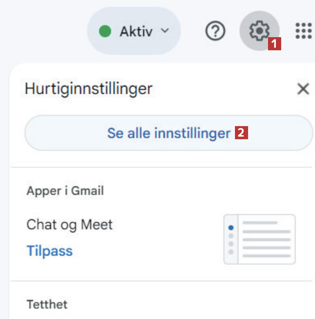Open Se alle innstillinger
The height and width of the screenshot is (319, 315).
[x=168, y=133]
